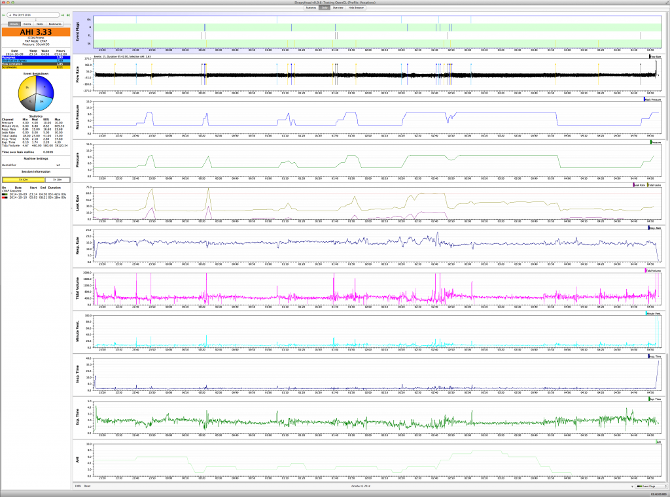Open the Notes tab

(39, 24)
